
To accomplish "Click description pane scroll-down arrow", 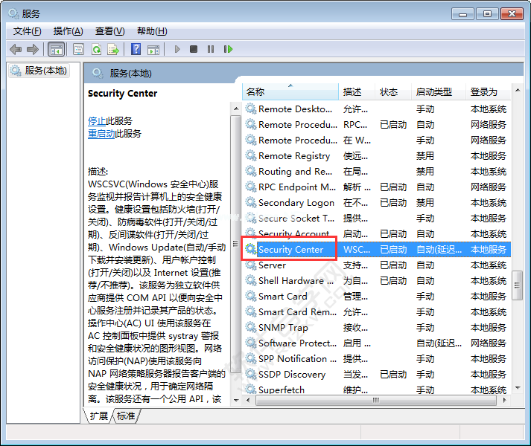I will 236,400.
